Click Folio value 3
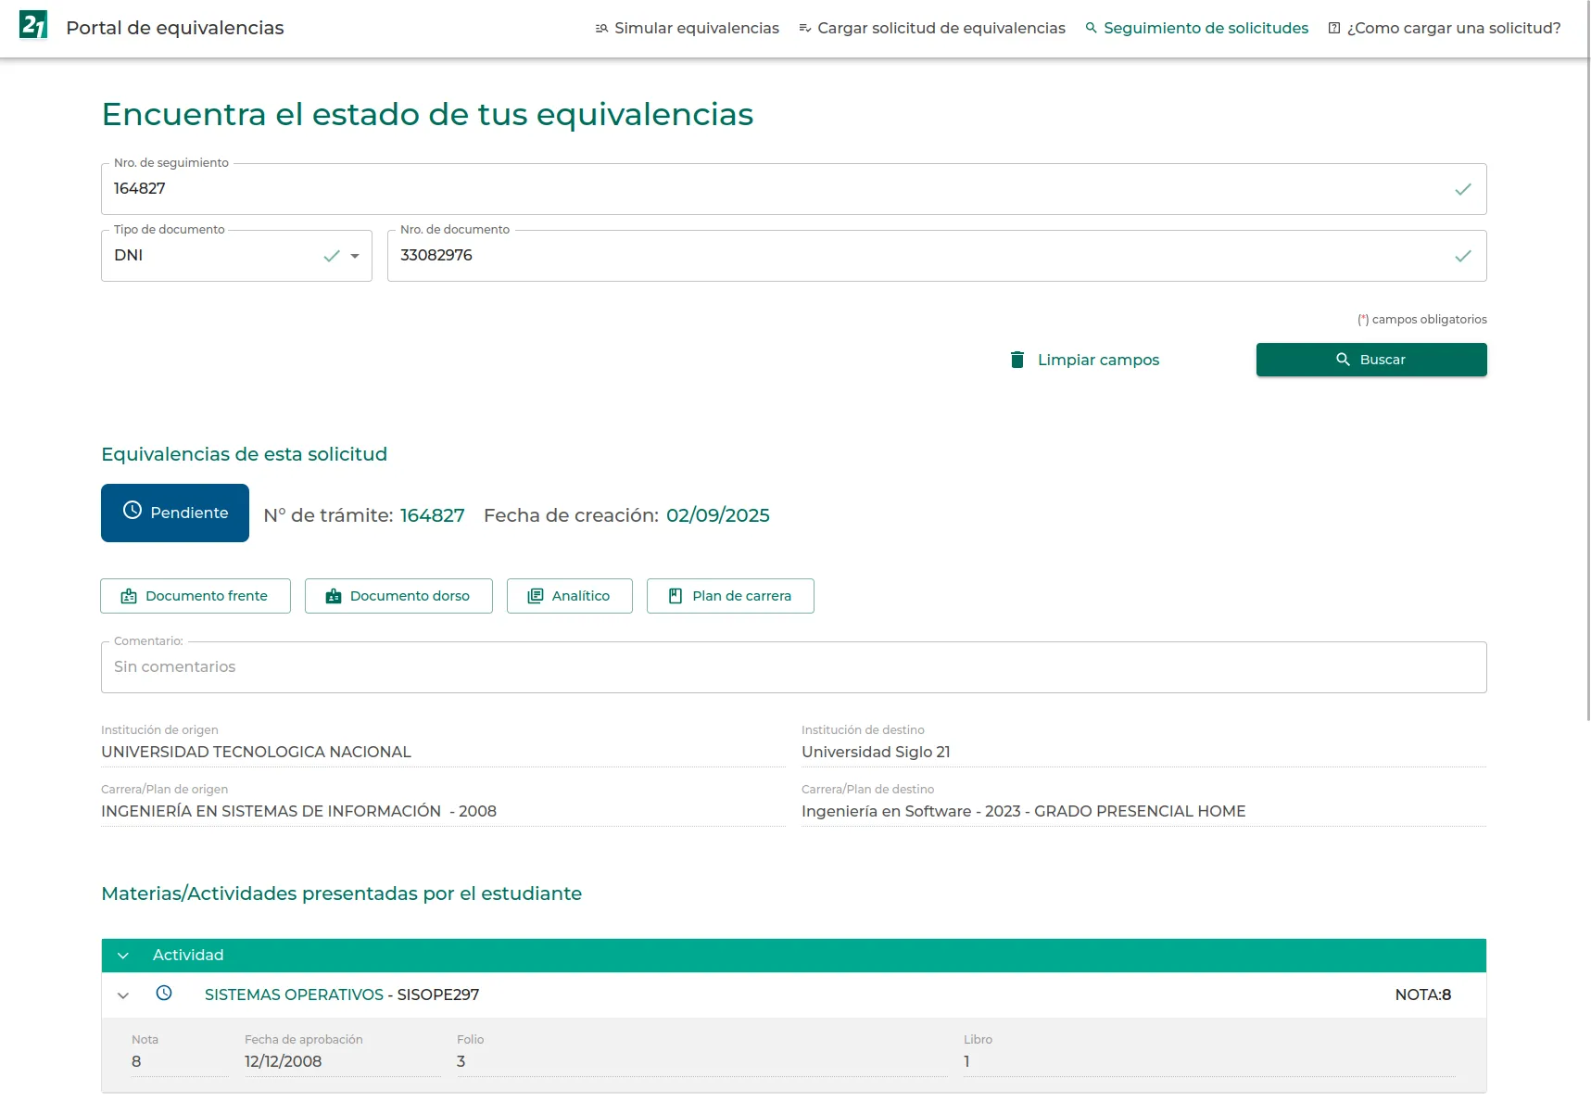This screenshot has width=1591, height=1115. coord(461,1061)
